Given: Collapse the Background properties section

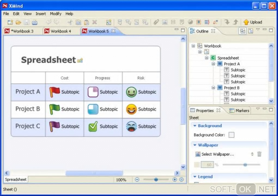Looking at the screenshot, I should (195, 126).
